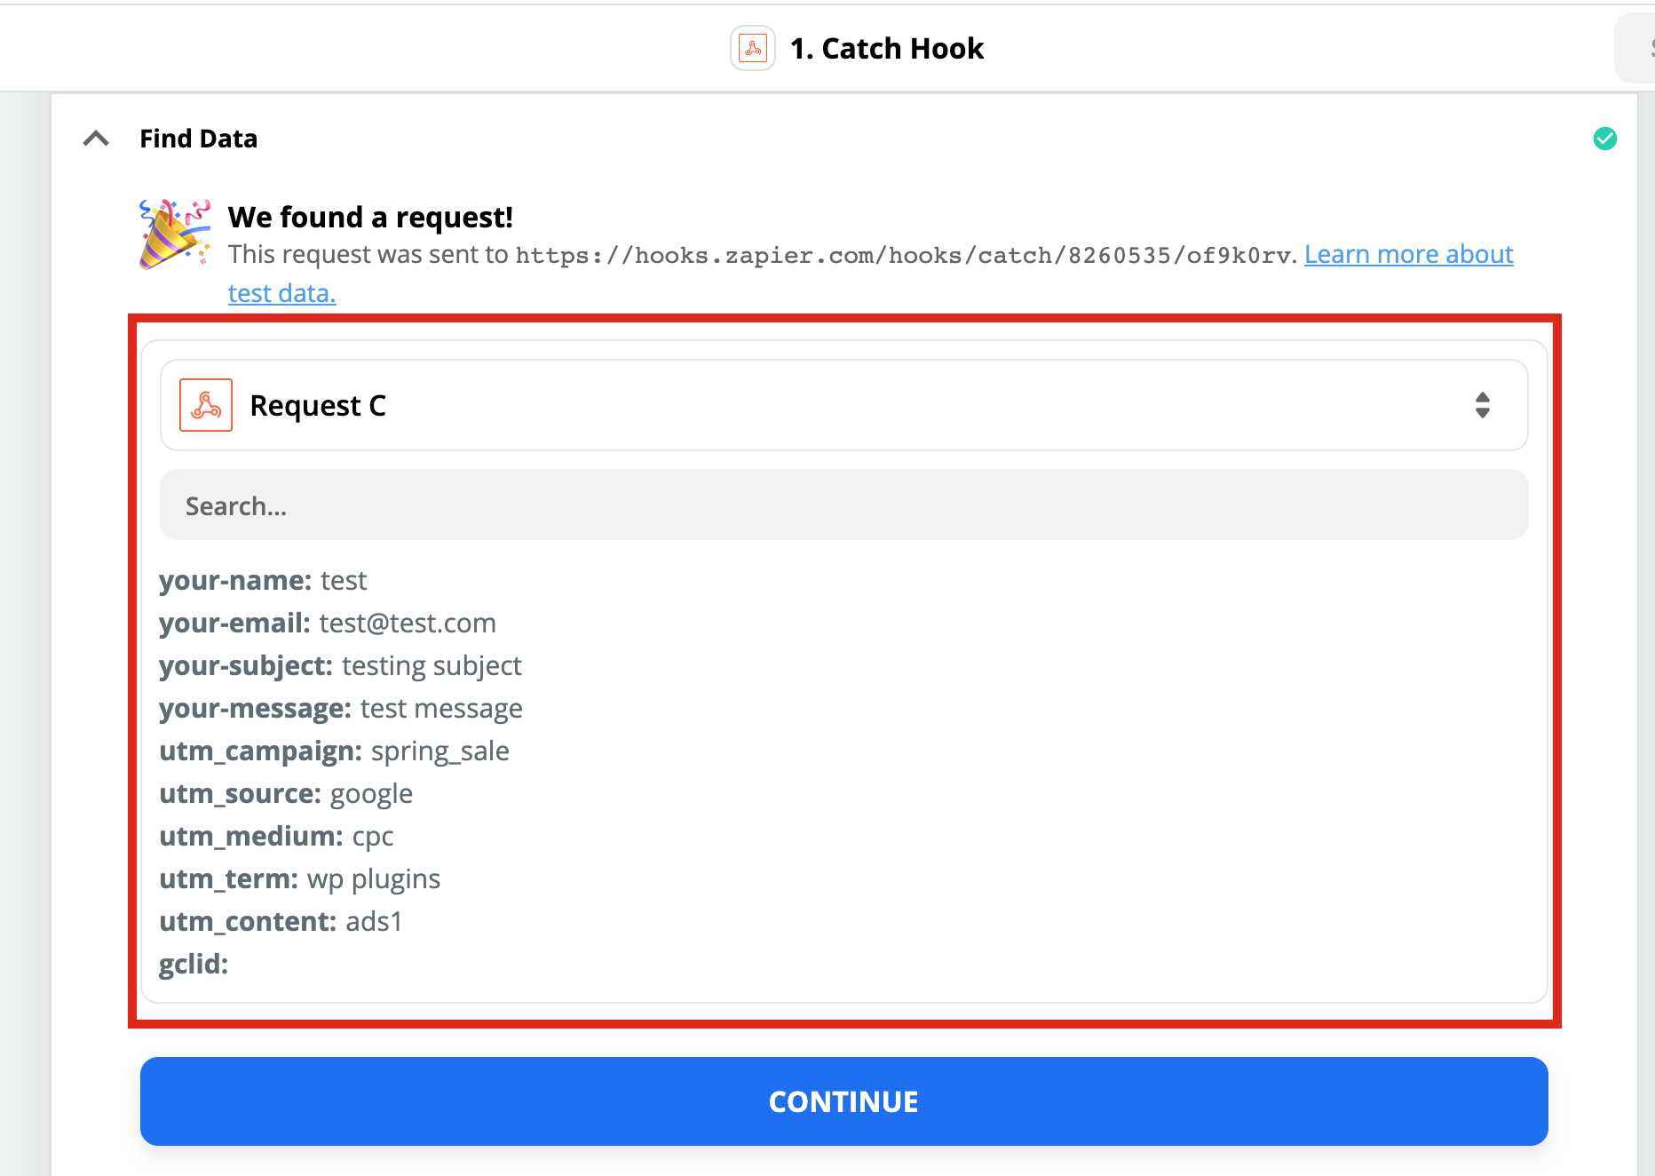
Task: Click the webhook icon inside Request C selector
Action: pos(206,405)
